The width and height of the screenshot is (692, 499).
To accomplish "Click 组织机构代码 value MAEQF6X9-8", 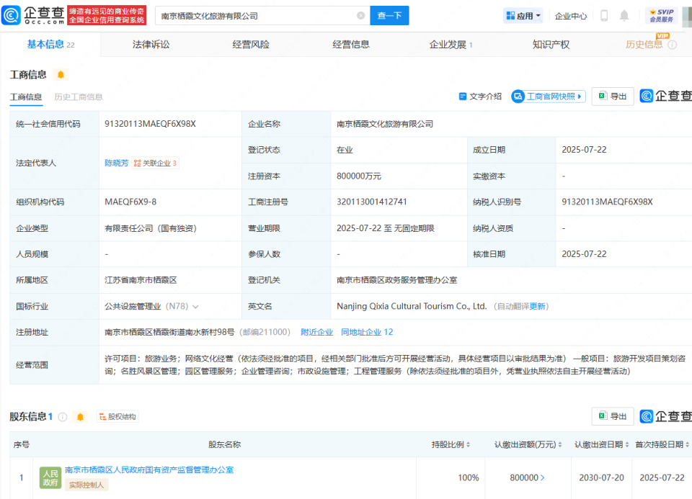I will pos(130,202).
